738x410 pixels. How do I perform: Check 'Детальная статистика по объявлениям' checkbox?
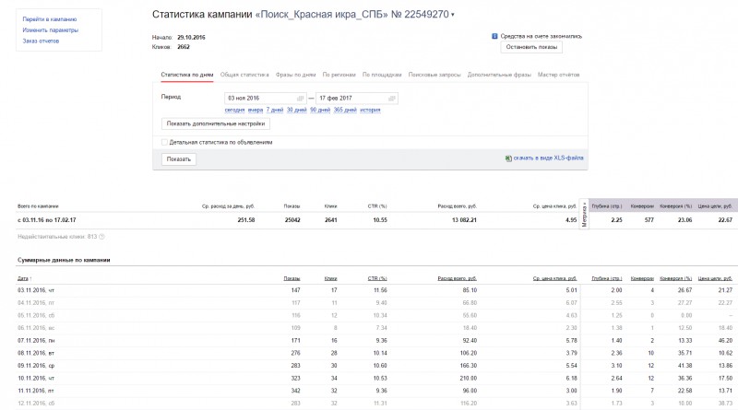click(x=164, y=142)
